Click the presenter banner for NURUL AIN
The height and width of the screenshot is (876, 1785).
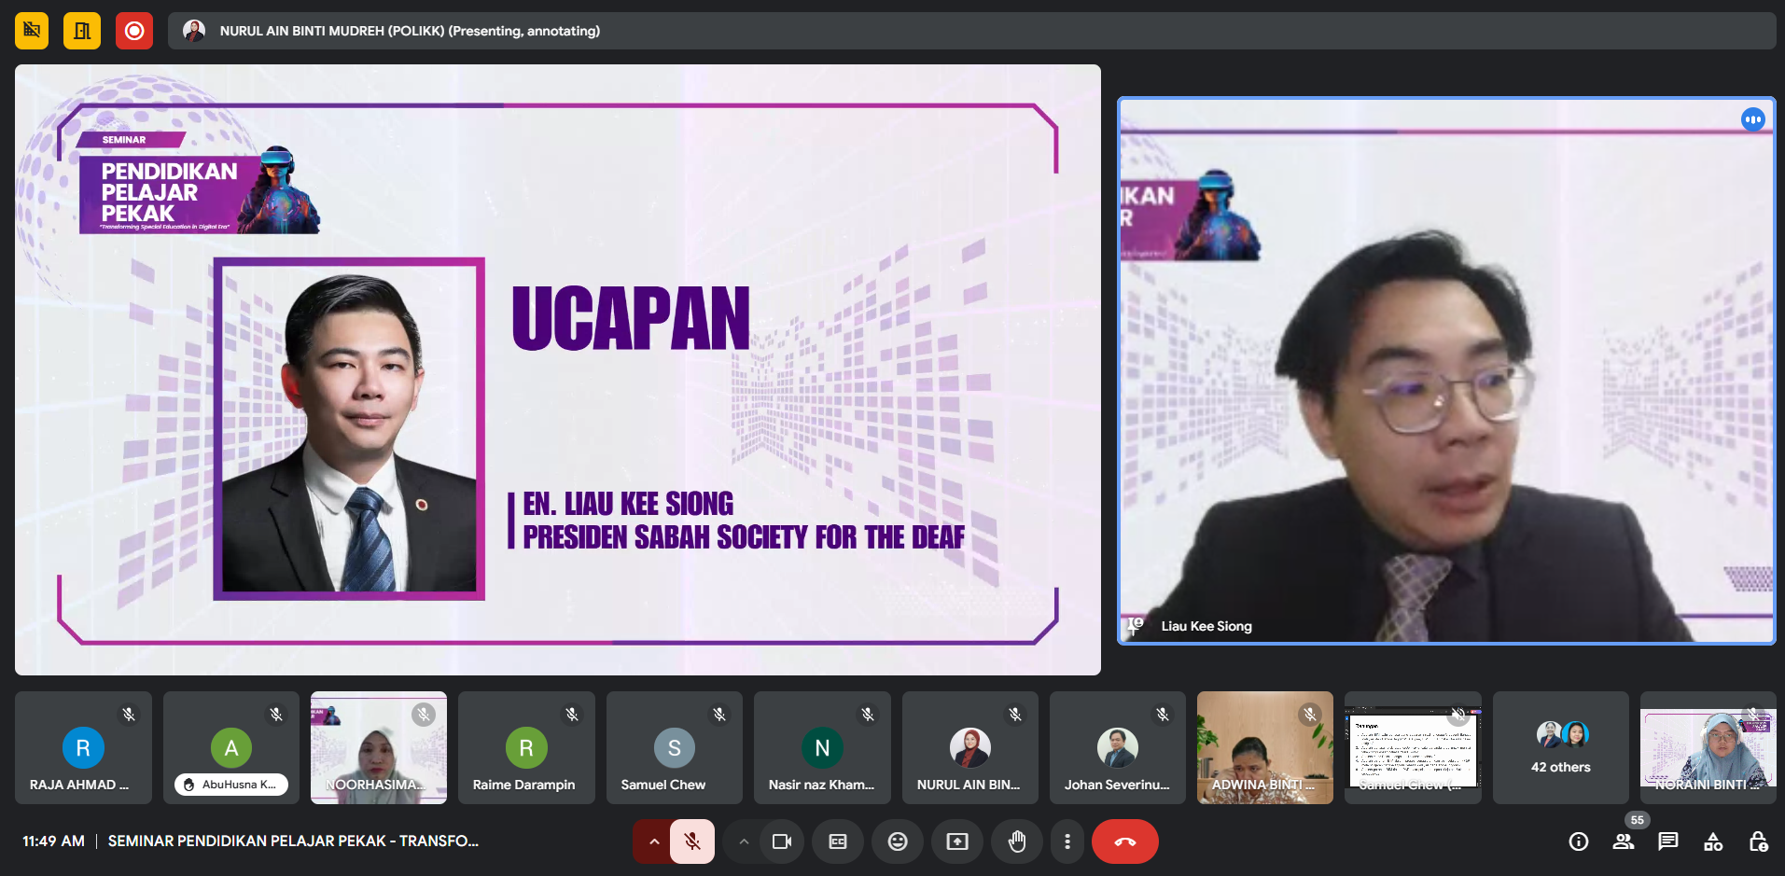pyautogui.click(x=410, y=31)
